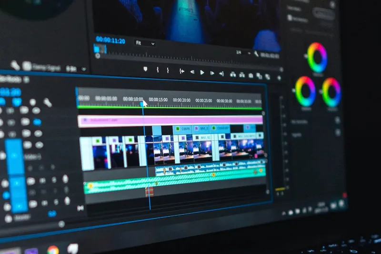Image resolution: width=381 pixels, height=254 pixels.
Task: Open the 1/4 playback resolution dropdown
Action: 243,52
